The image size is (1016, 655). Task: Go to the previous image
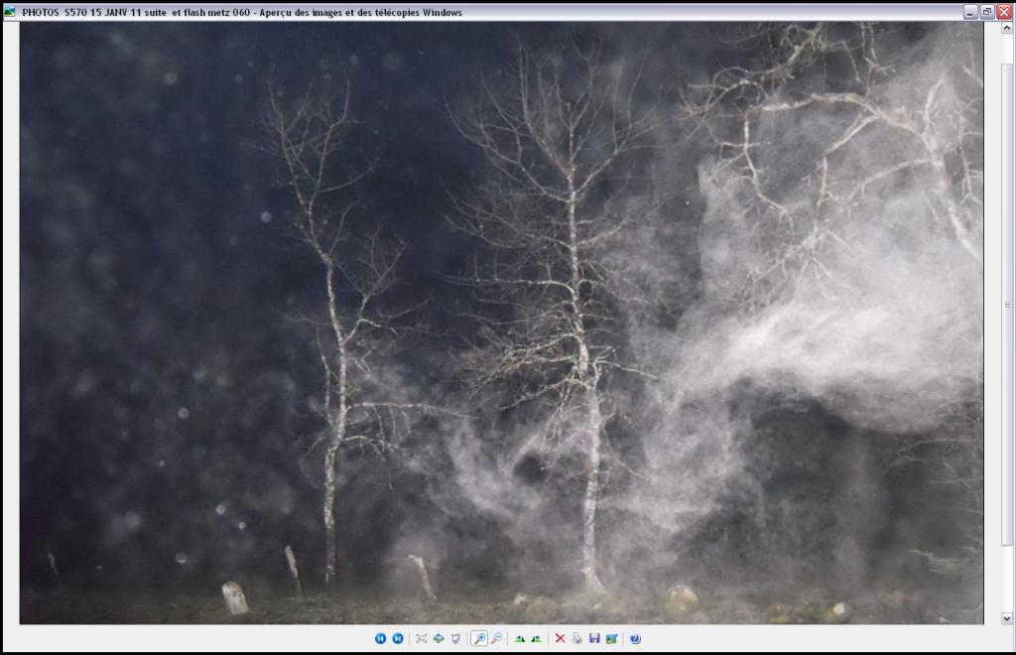point(380,639)
